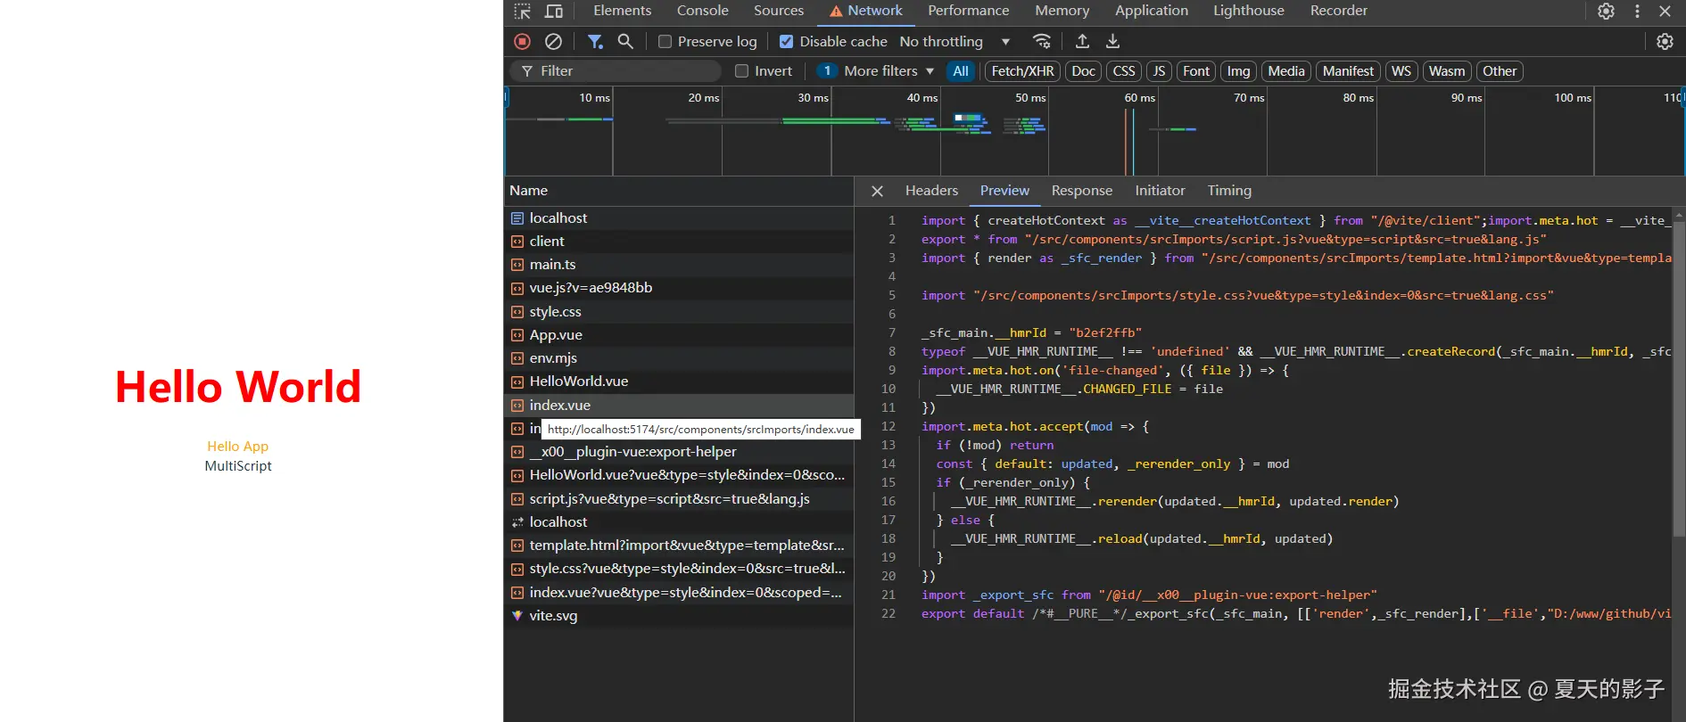Check the Invert filter checkbox
Screen dimensions: 1686x722
point(741,71)
